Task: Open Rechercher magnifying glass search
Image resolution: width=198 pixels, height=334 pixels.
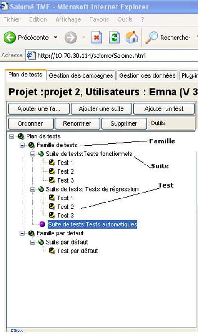Action: click(152, 38)
